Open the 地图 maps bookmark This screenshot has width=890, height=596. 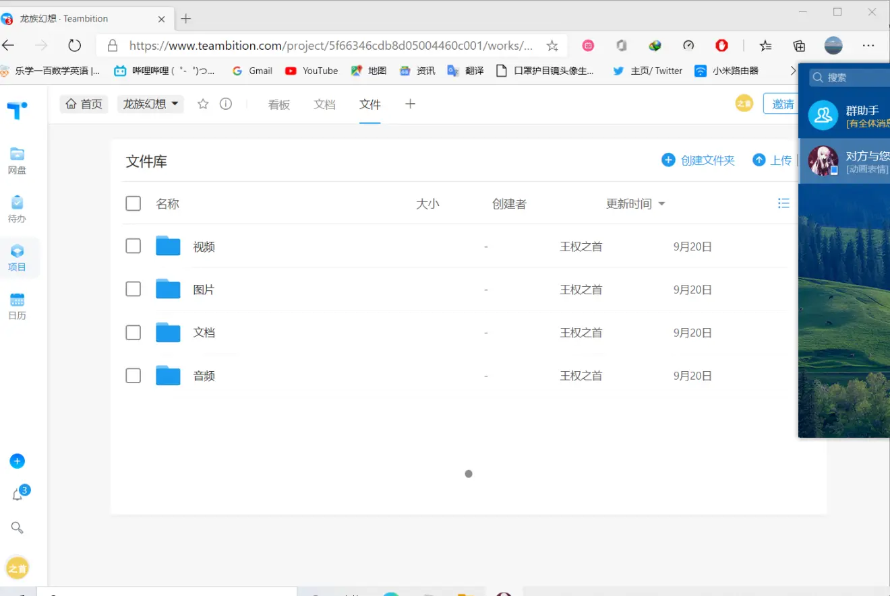pyautogui.click(x=369, y=70)
